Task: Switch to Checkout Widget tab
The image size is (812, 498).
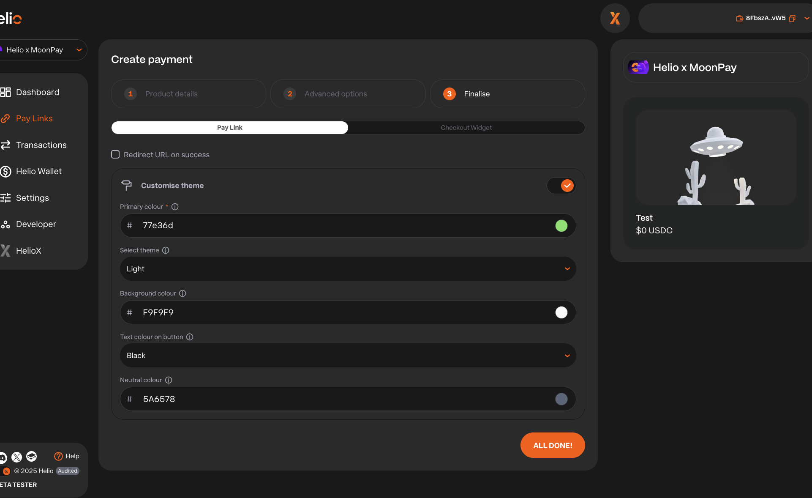Action: click(466, 128)
